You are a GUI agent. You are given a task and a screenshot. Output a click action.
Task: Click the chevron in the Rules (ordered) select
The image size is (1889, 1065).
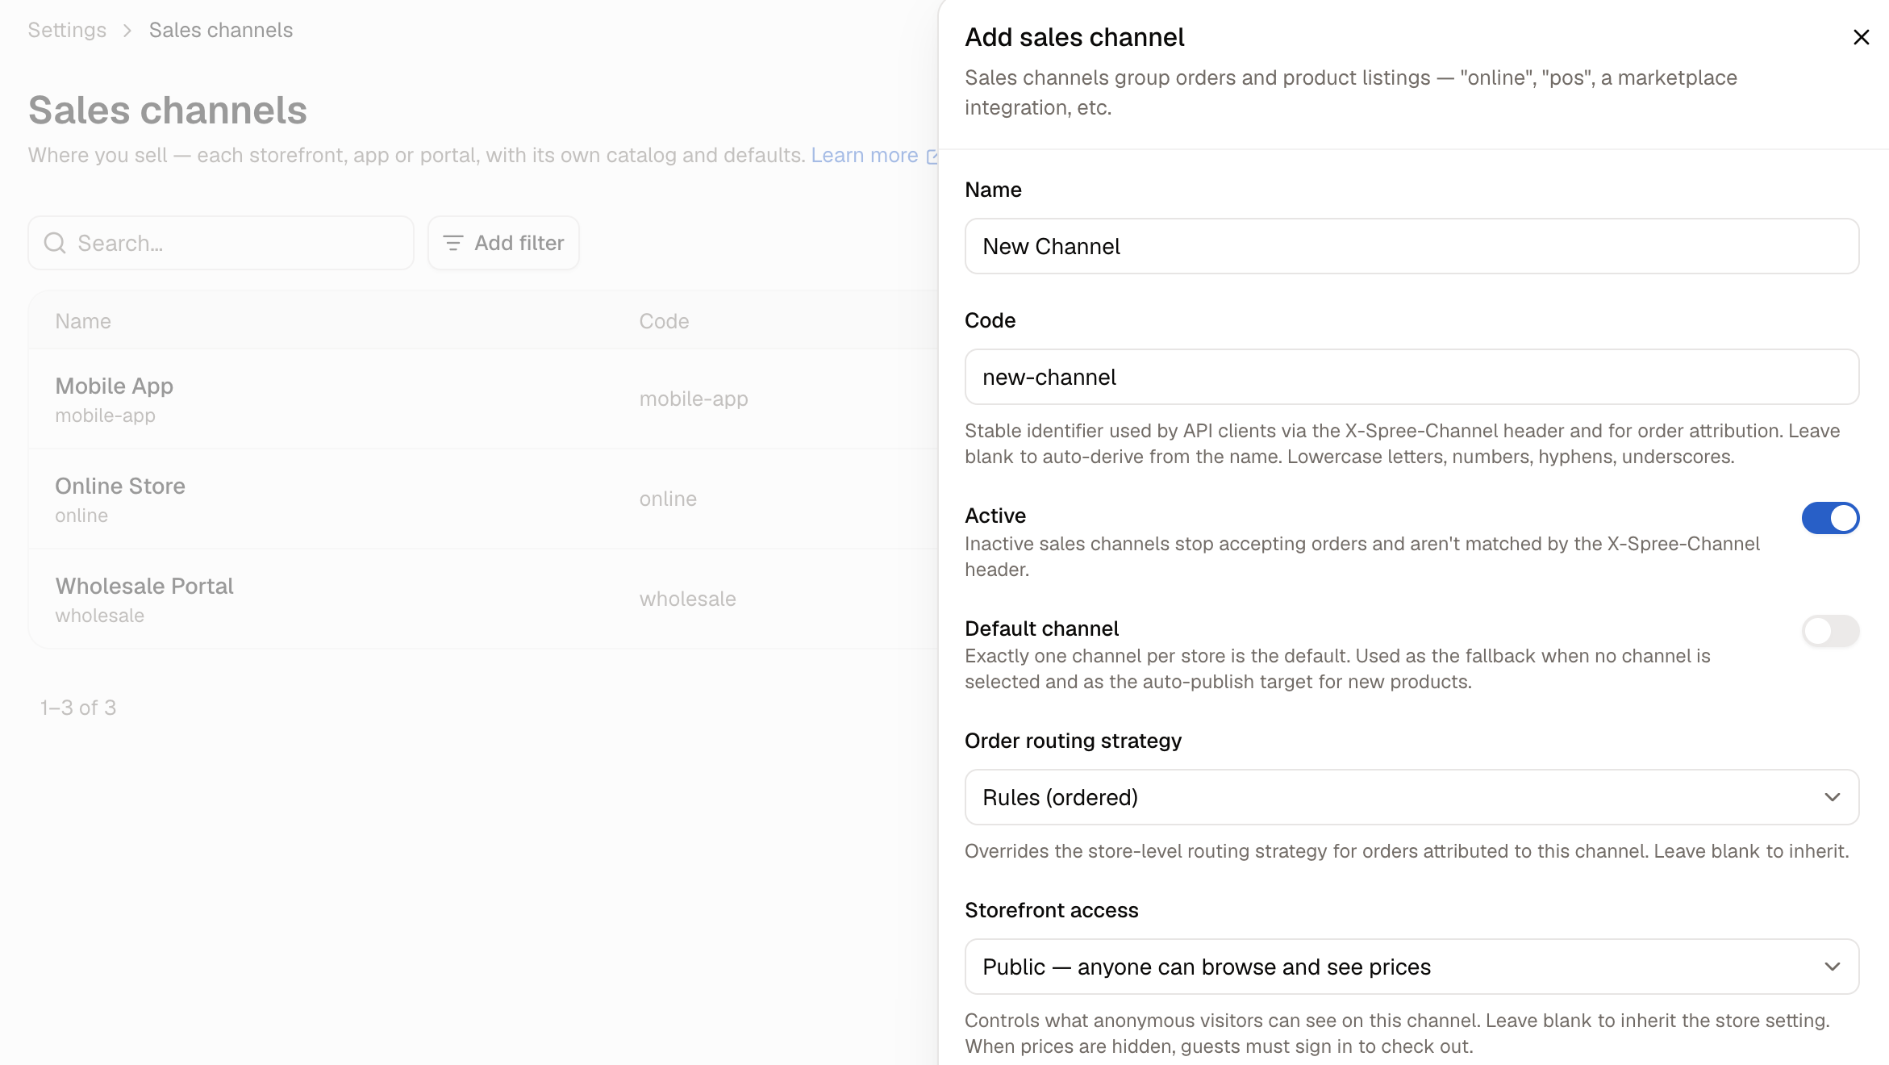point(1832,797)
